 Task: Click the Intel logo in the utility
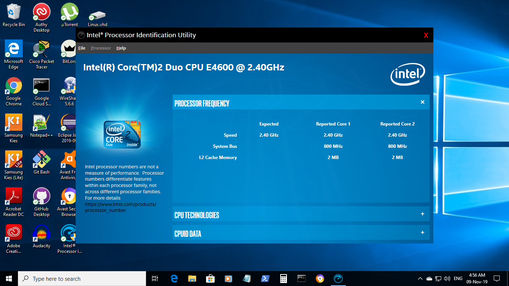tap(408, 74)
